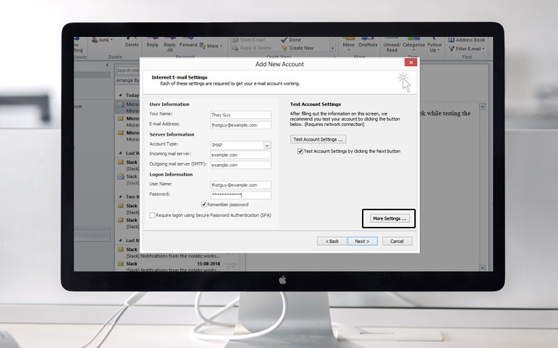
Task: Collapse the Today message group
Action: click(120, 95)
